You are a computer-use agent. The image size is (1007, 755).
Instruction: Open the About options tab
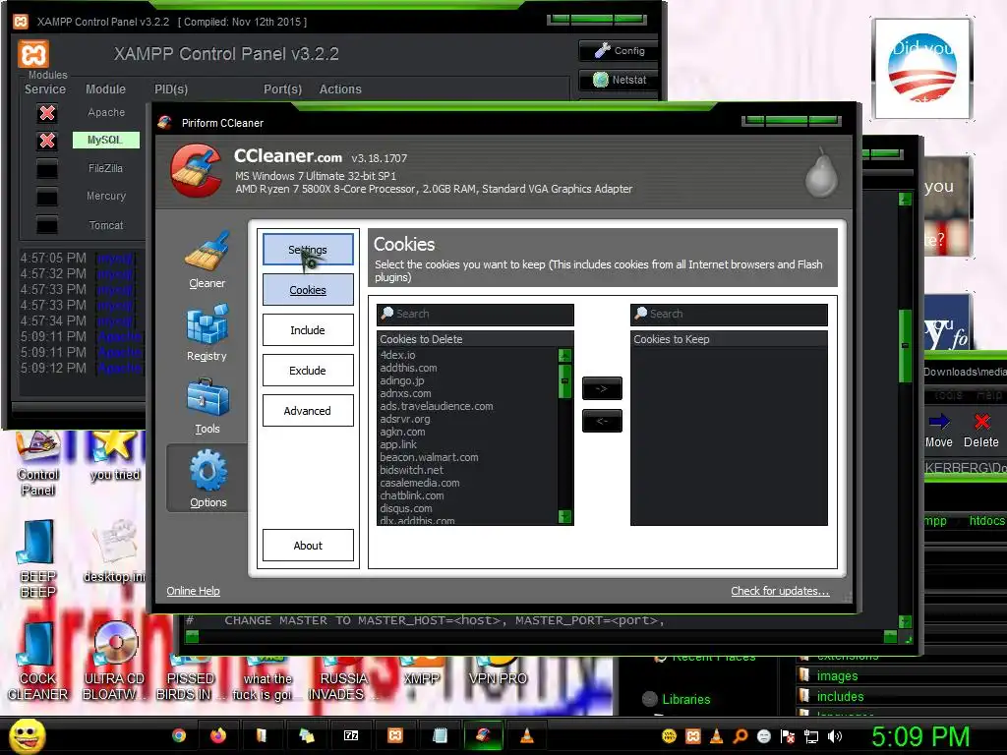(x=308, y=545)
